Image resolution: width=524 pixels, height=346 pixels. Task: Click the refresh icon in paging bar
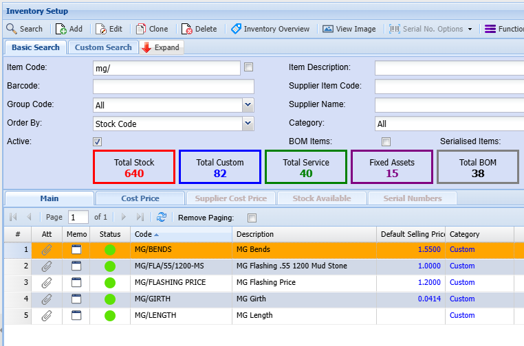[162, 217]
